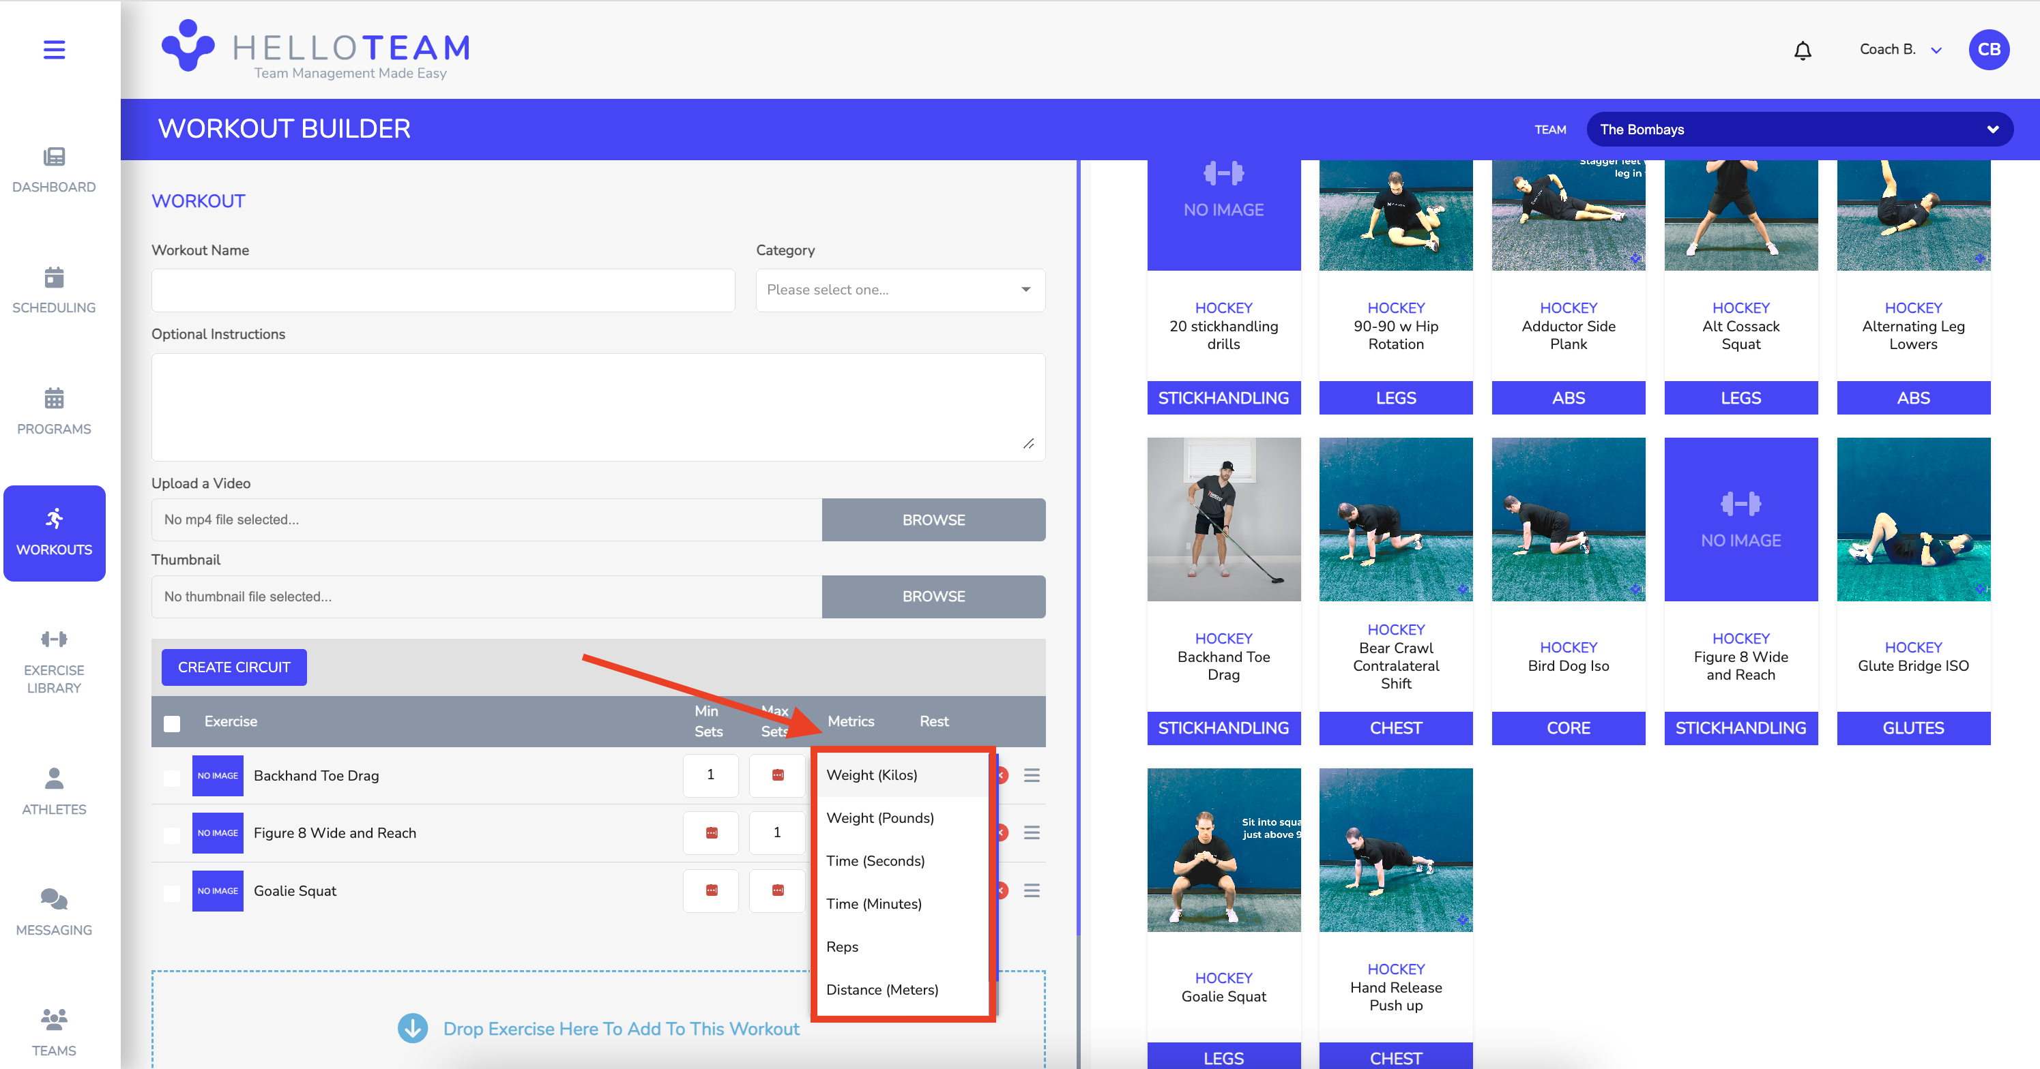Browse for a thumbnail file

(933, 597)
